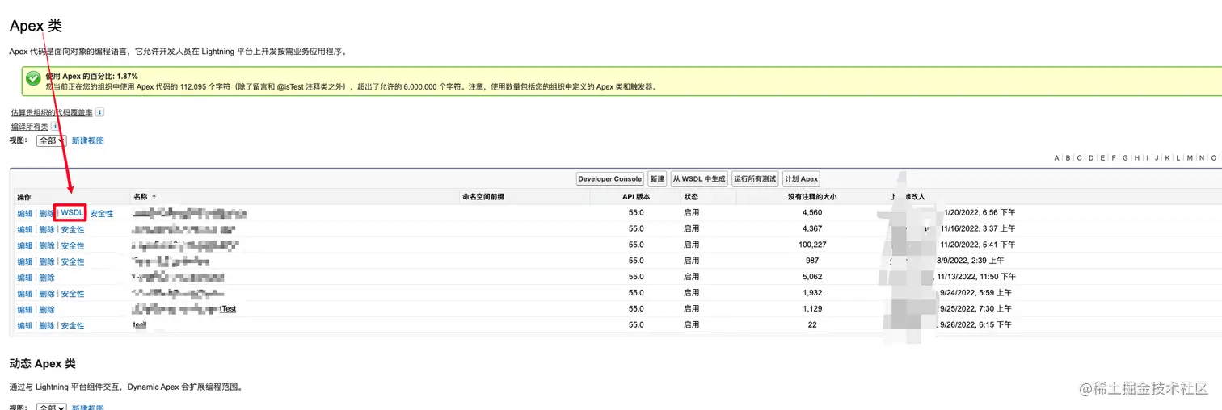Click 安全性 in the row sized 22
1222x410 pixels.
point(73,326)
